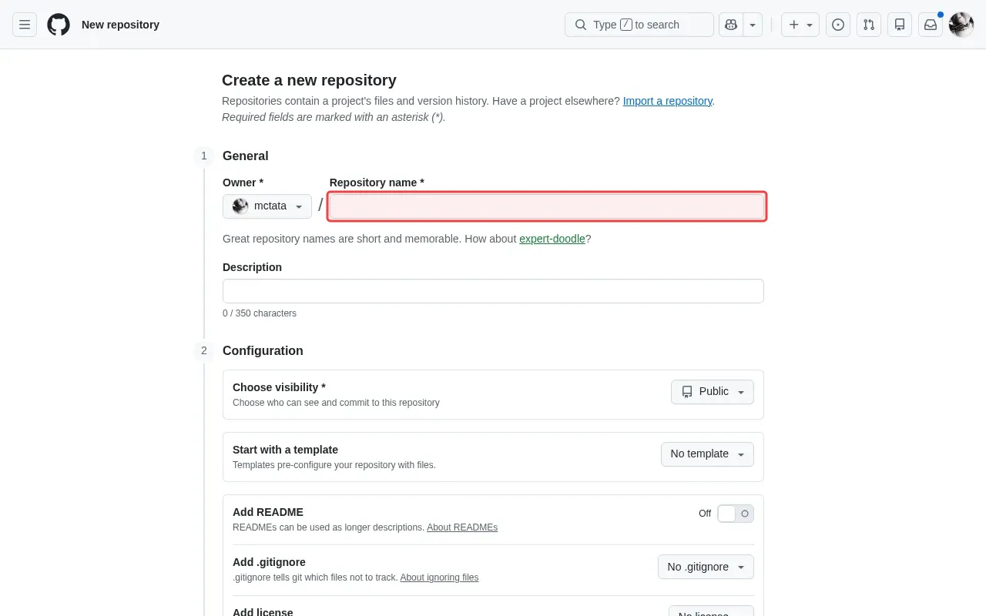986x616 pixels.
Task: Open the hamburger navigation menu
Action: click(x=25, y=25)
